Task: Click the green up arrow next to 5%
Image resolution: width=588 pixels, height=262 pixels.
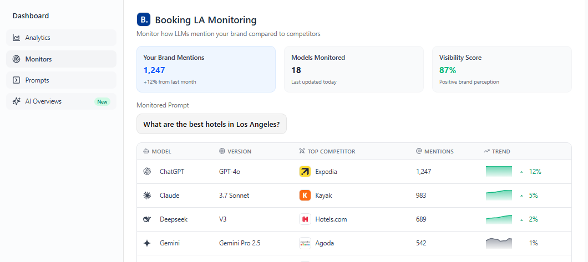Action: click(521, 196)
